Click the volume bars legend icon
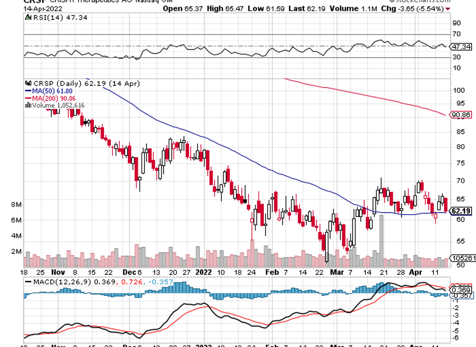This screenshot has height=347, width=476. (x=28, y=105)
